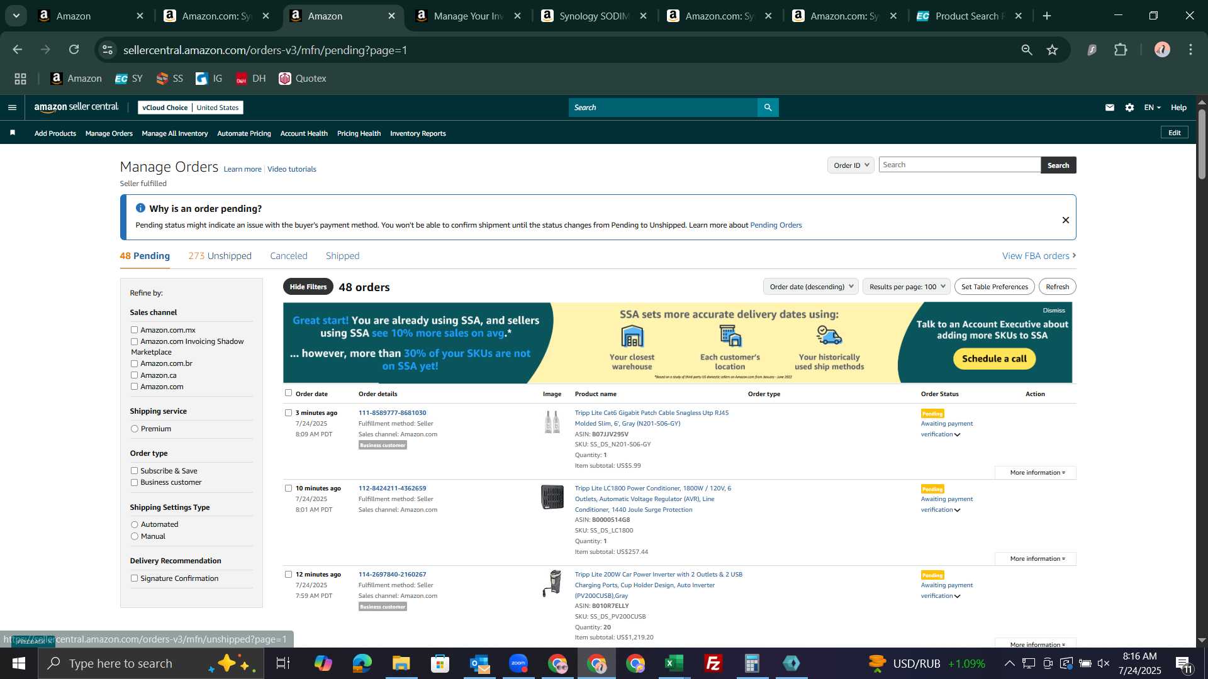
Task: Check the Amazon.com.br sales channel filter
Action: coord(134,363)
